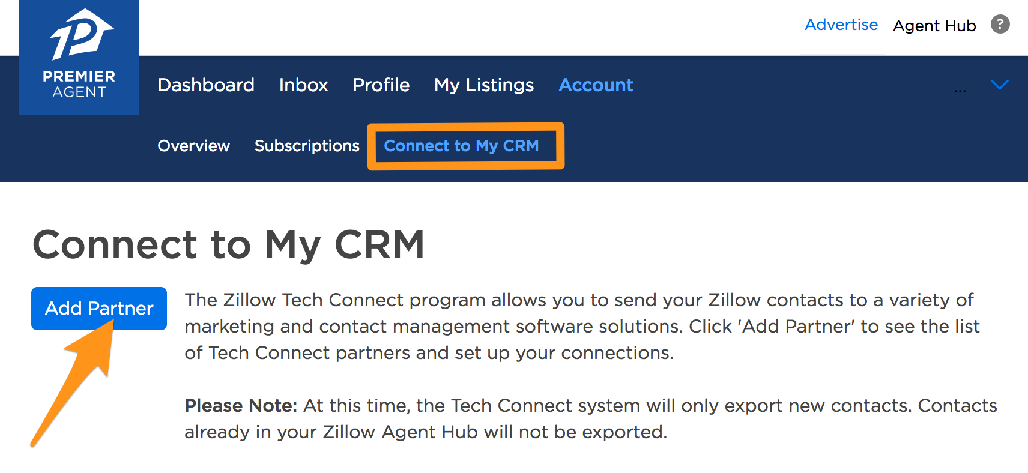1028x473 pixels.
Task: Click the Premier Agent logo
Action: pyautogui.click(x=79, y=57)
